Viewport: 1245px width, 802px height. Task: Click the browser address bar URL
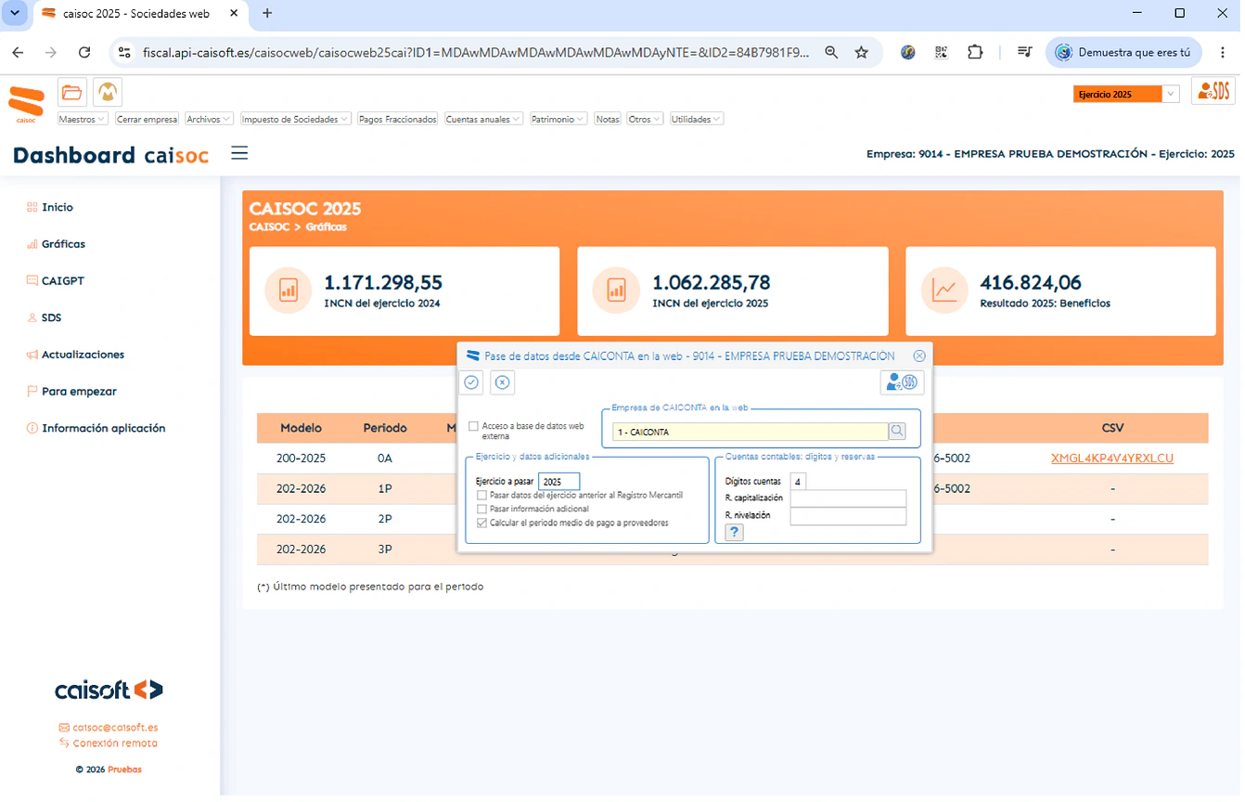tap(476, 53)
